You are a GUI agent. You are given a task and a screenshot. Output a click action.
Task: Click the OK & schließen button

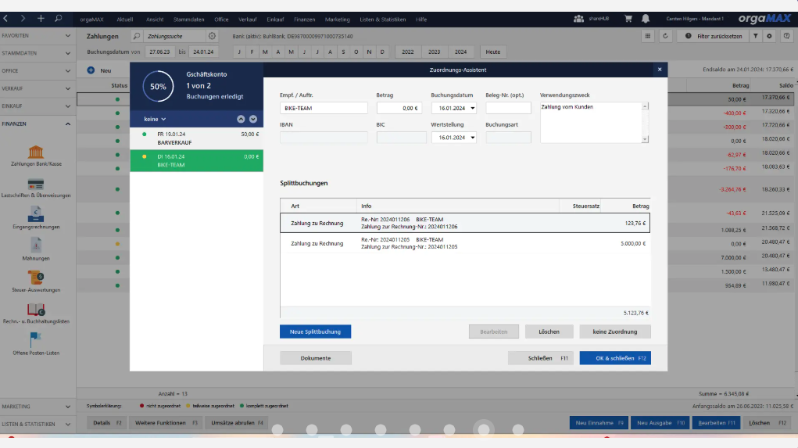point(615,358)
